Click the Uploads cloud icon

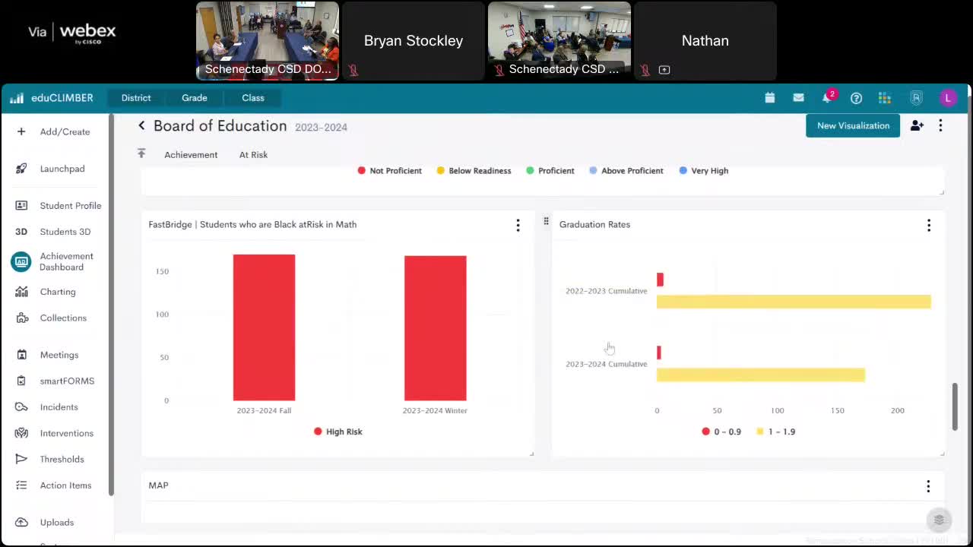click(21, 523)
